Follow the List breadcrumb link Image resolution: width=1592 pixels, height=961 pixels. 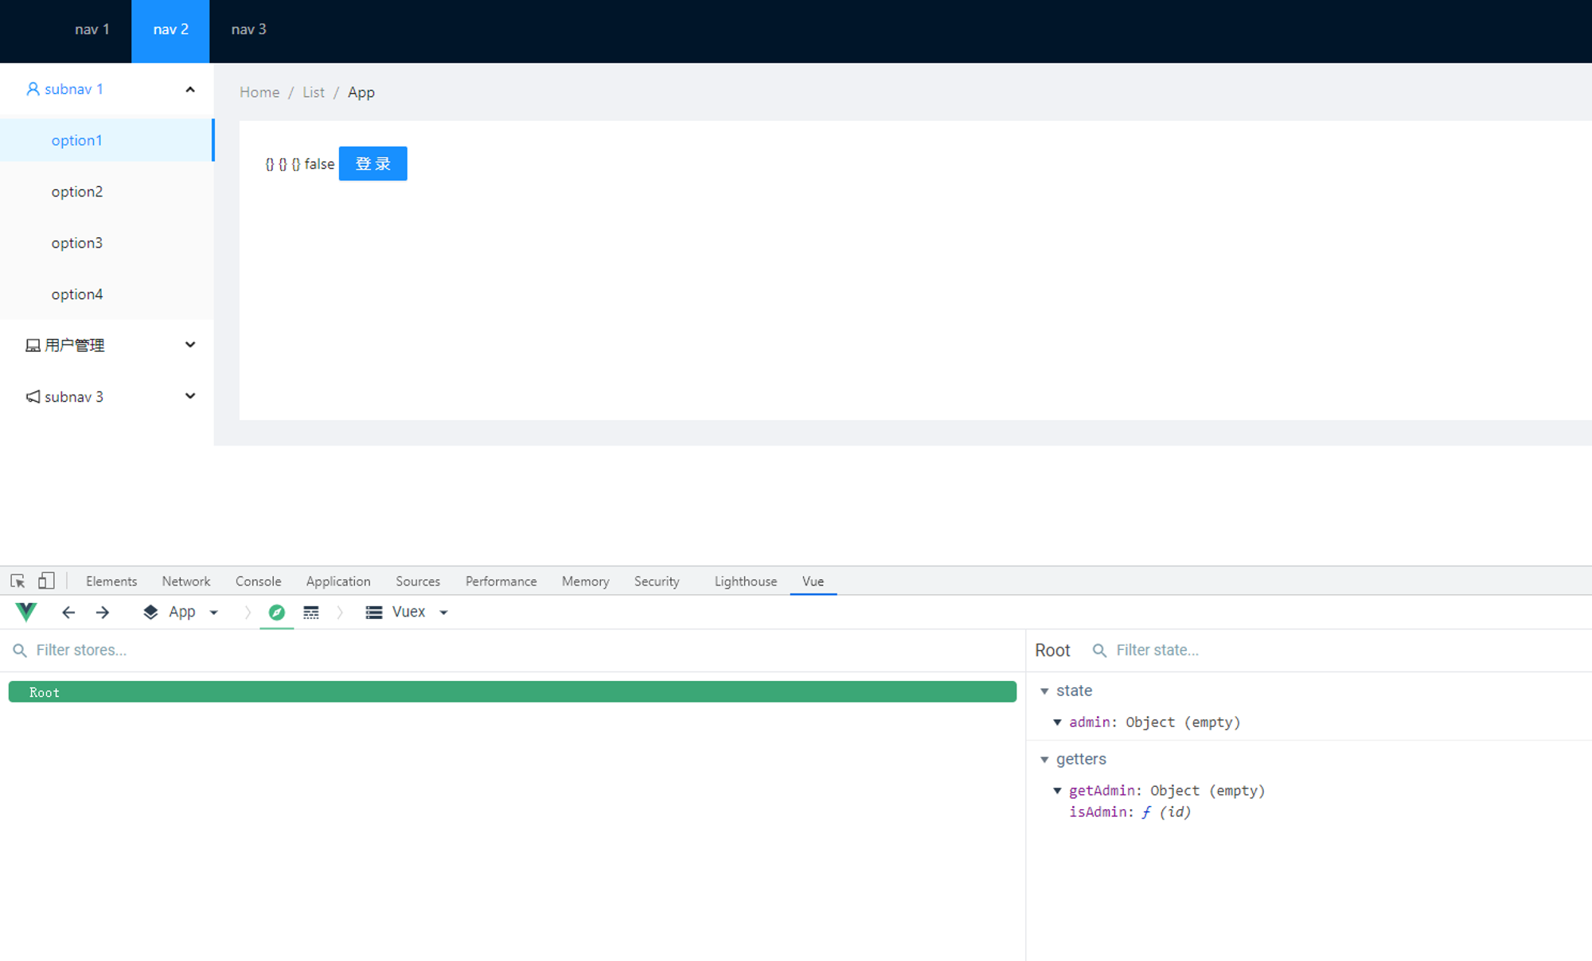pyautogui.click(x=314, y=92)
